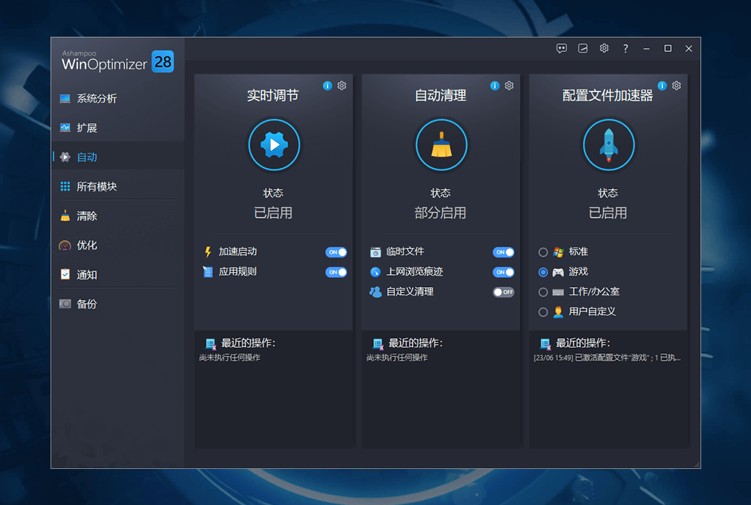
Task: Click the browser icon beside 上网浏览痕迹
Action: point(375,272)
